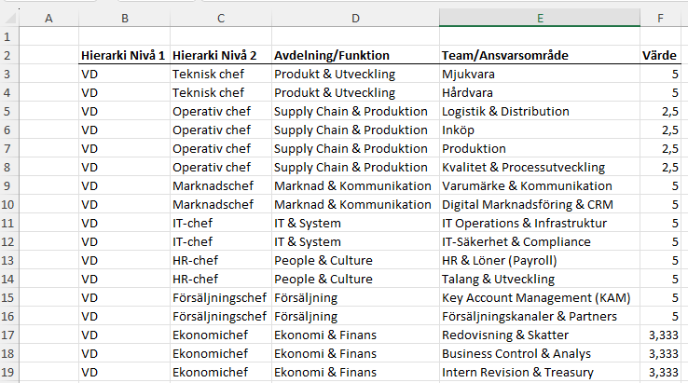The image size is (688, 383).
Task: Click the "Hierarki Nivå 1" header cell
Action: 123,56
